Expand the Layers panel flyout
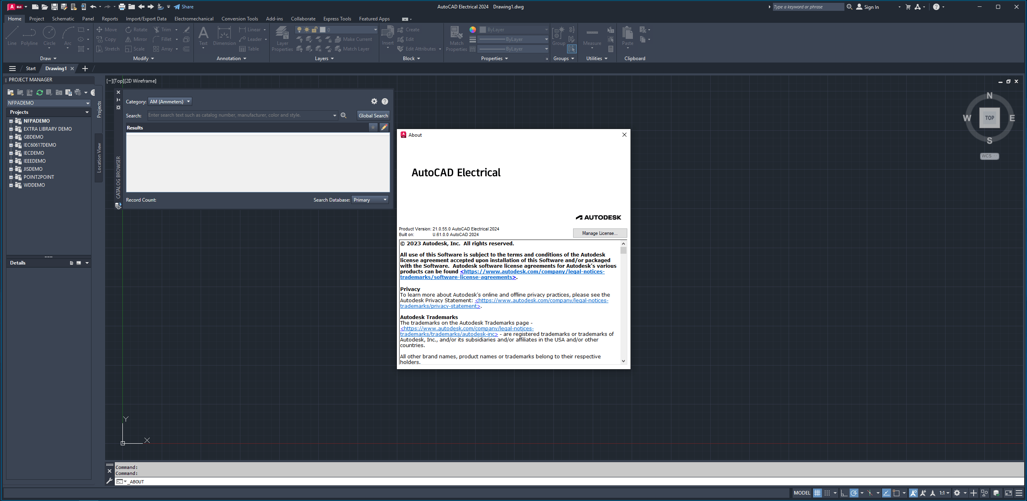1027x501 pixels. pos(324,59)
